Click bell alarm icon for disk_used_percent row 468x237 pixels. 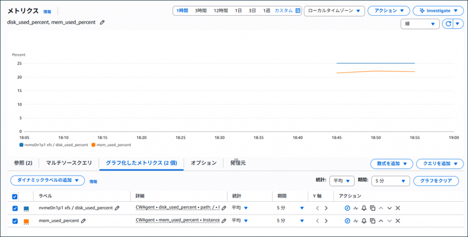[x=364, y=208]
